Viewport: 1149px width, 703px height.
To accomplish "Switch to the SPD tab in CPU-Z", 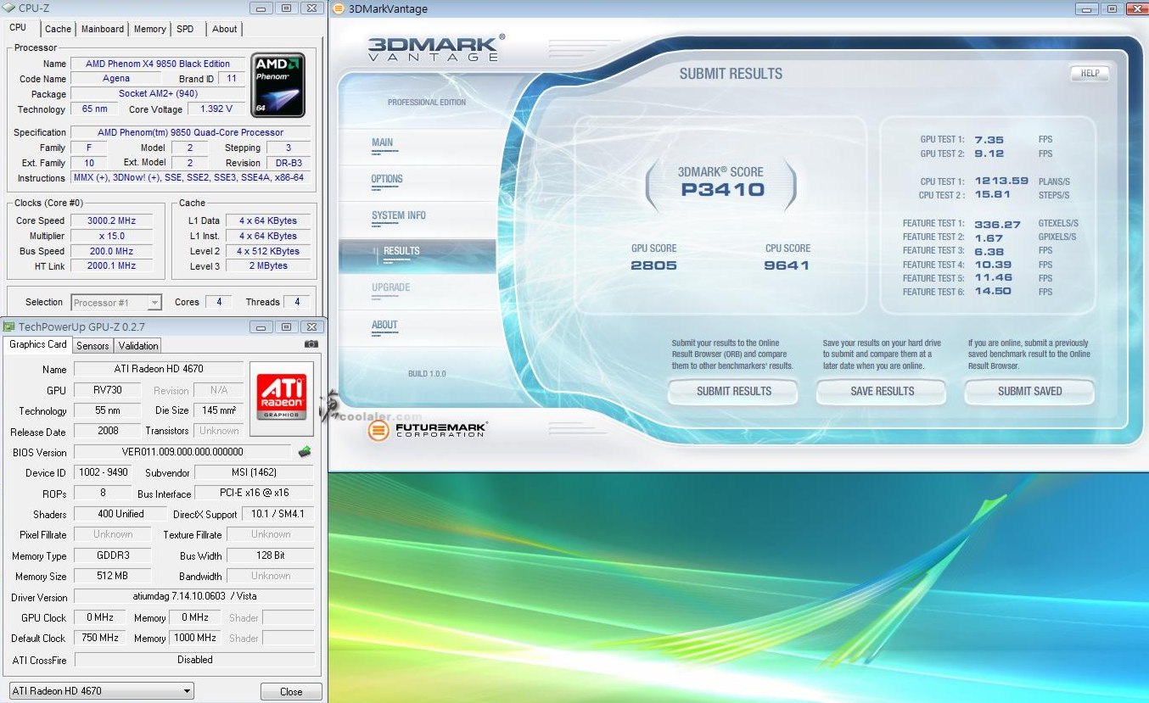I will [185, 29].
